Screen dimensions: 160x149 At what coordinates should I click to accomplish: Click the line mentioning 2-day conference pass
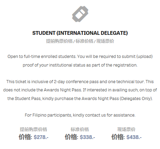(80, 82)
